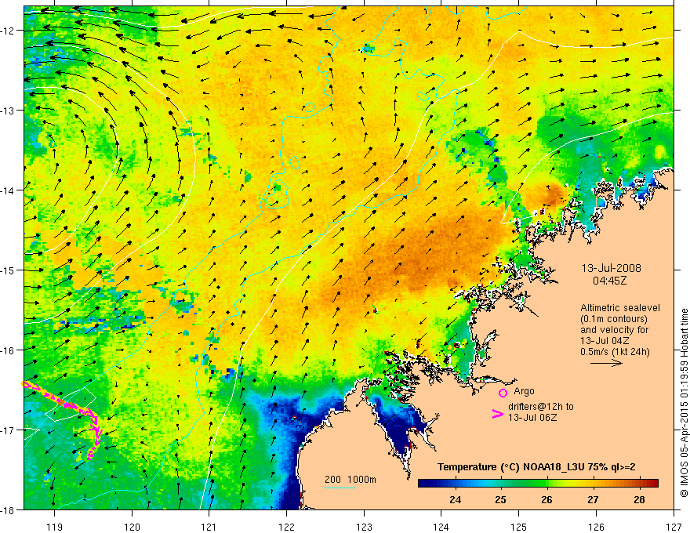Viewport: 690px width, 533px height.
Task: Click the '13-Jul 06Z' legend text
Action: click(x=532, y=418)
